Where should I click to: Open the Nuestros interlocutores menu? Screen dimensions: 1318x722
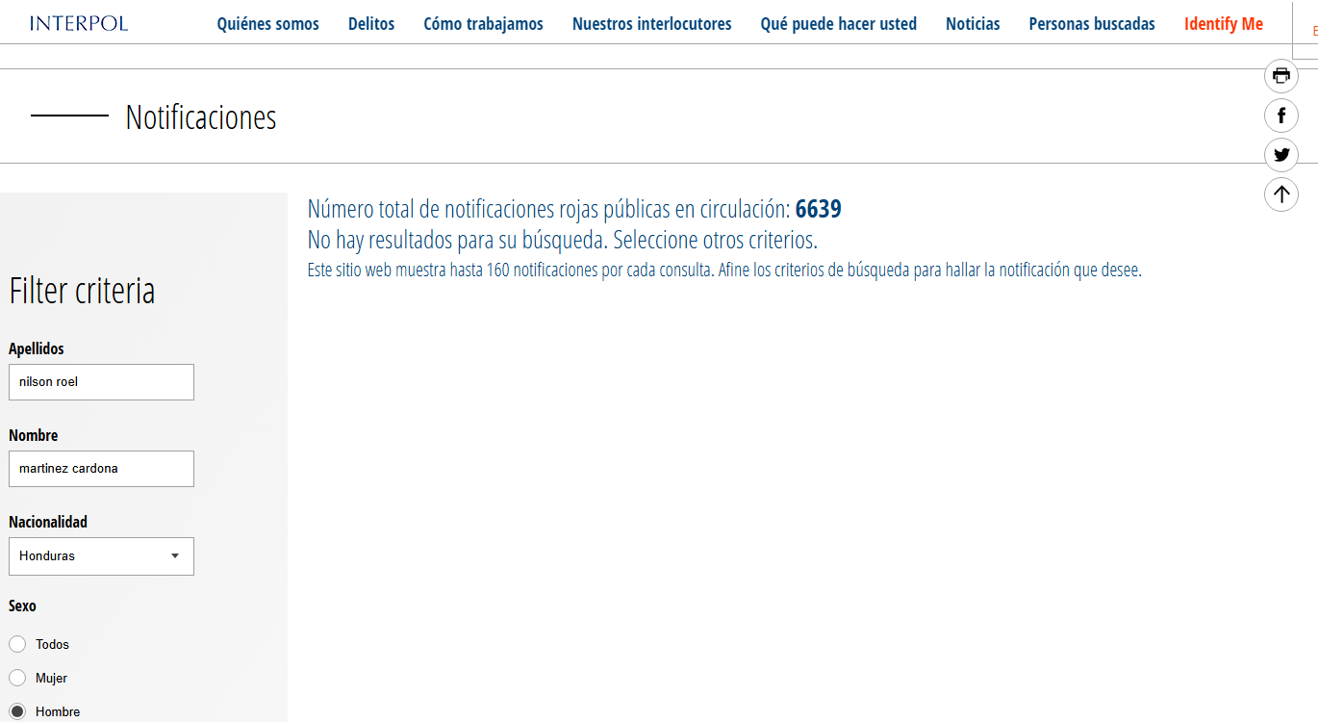click(x=651, y=24)
